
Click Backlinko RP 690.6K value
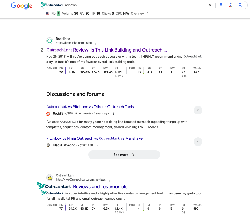click(85, 72)
